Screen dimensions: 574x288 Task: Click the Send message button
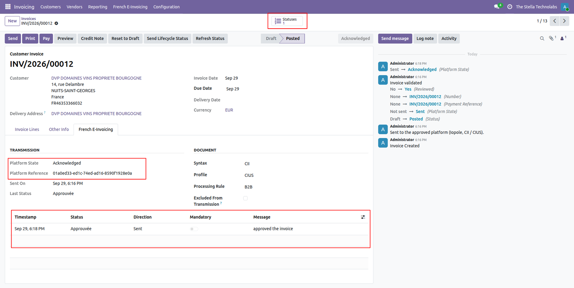pos(395,39)
